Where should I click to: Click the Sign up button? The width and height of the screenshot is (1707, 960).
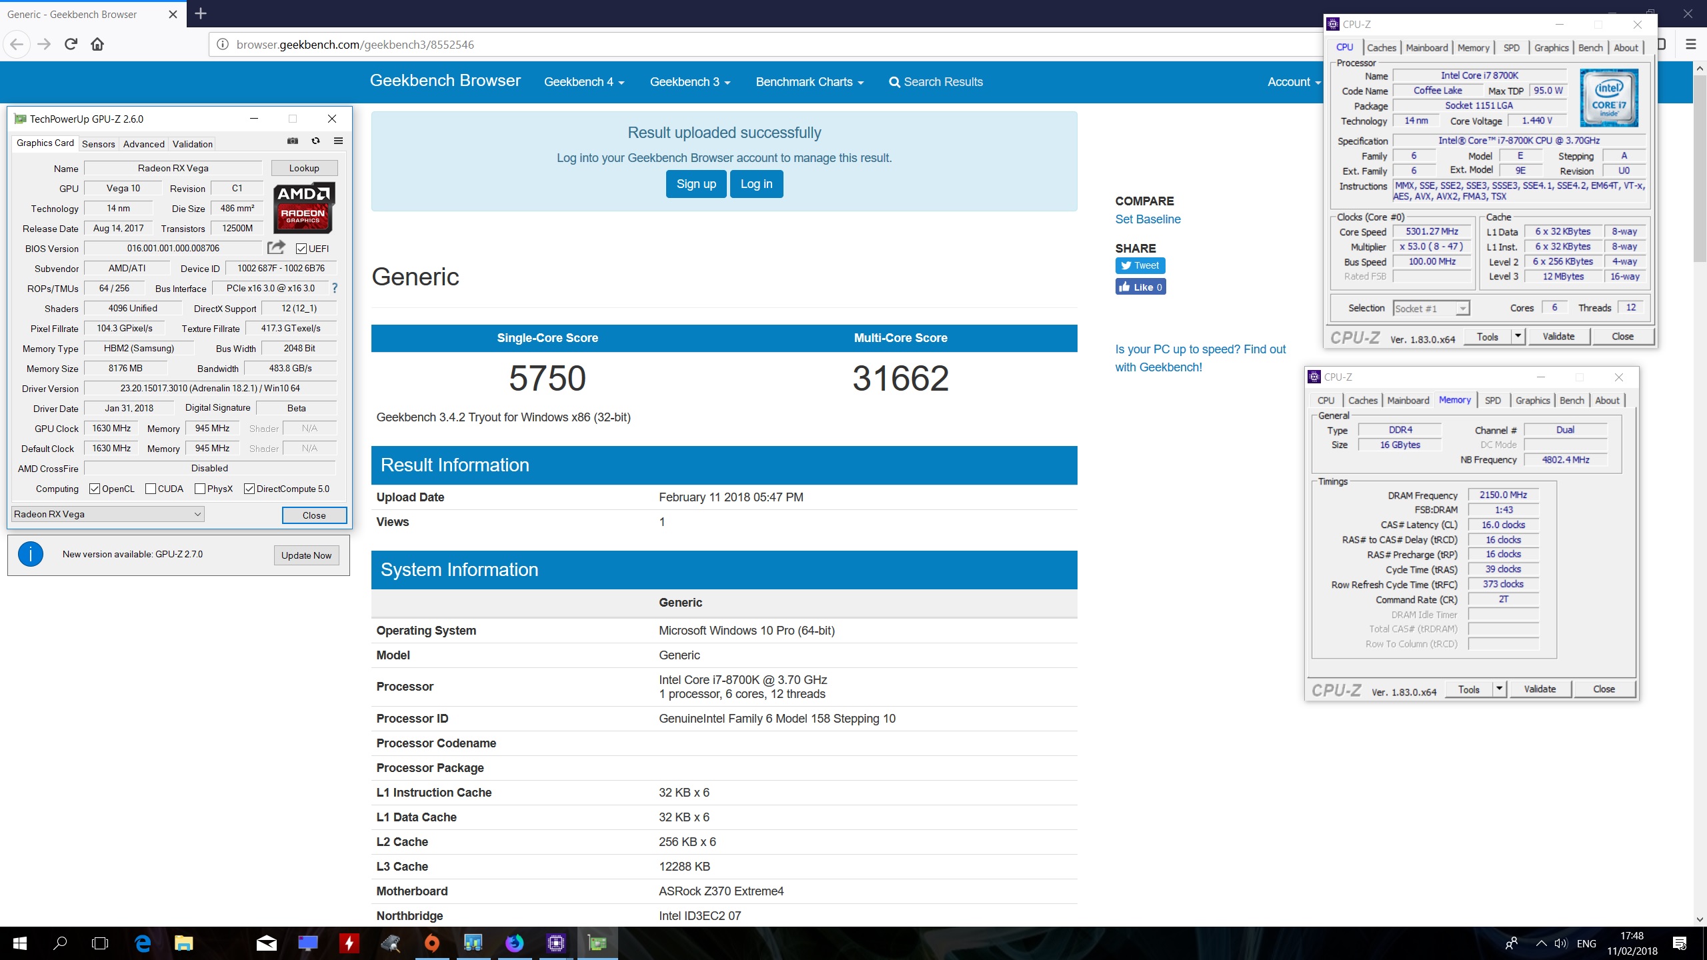coord(696,184)
